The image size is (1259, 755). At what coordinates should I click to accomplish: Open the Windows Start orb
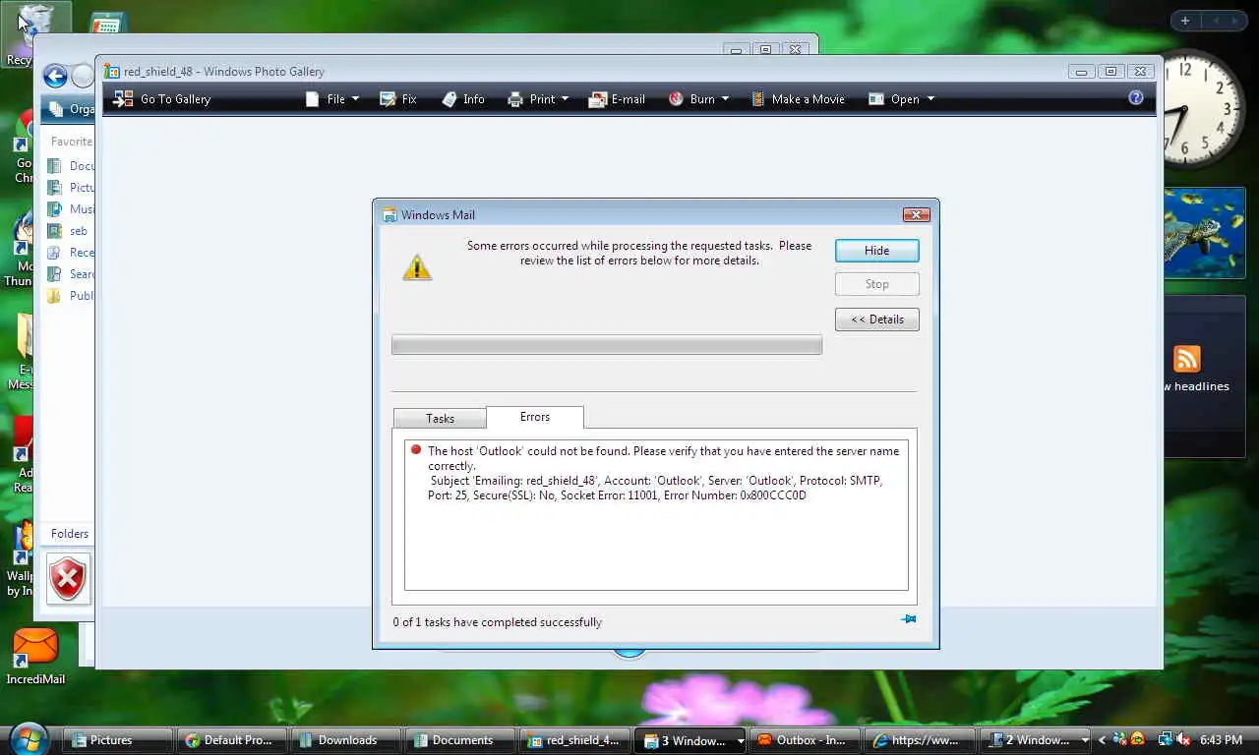[x=28, y=738]
